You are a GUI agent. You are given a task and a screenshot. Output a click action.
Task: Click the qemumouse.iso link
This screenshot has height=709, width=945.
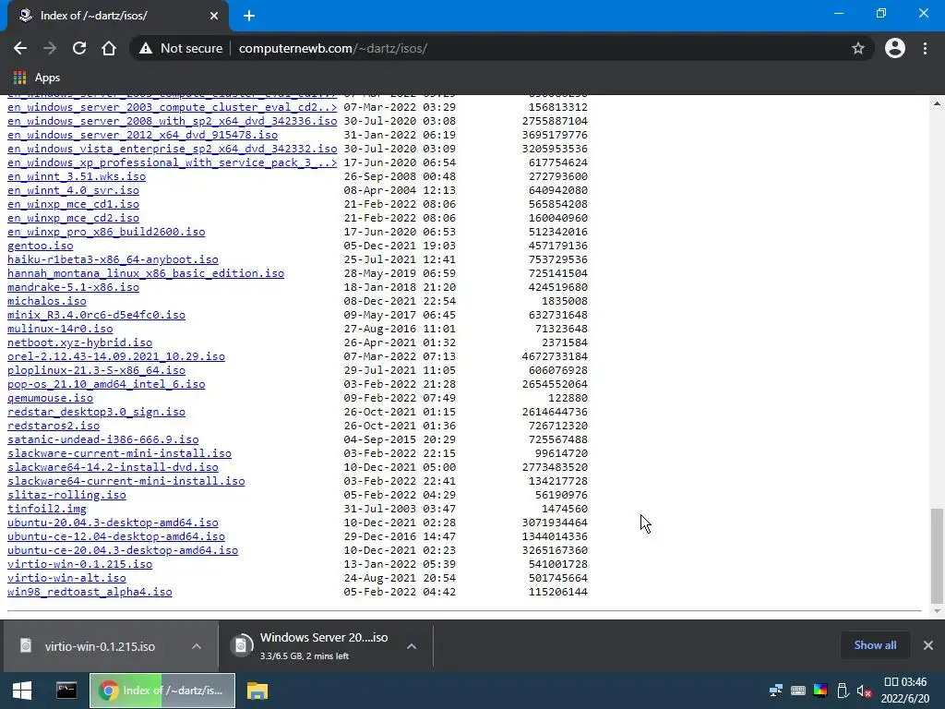[50, 397]
